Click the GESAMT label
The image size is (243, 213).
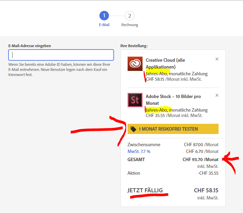tap(136, 159)
